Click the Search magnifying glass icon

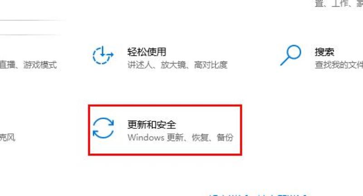(291, 55)
